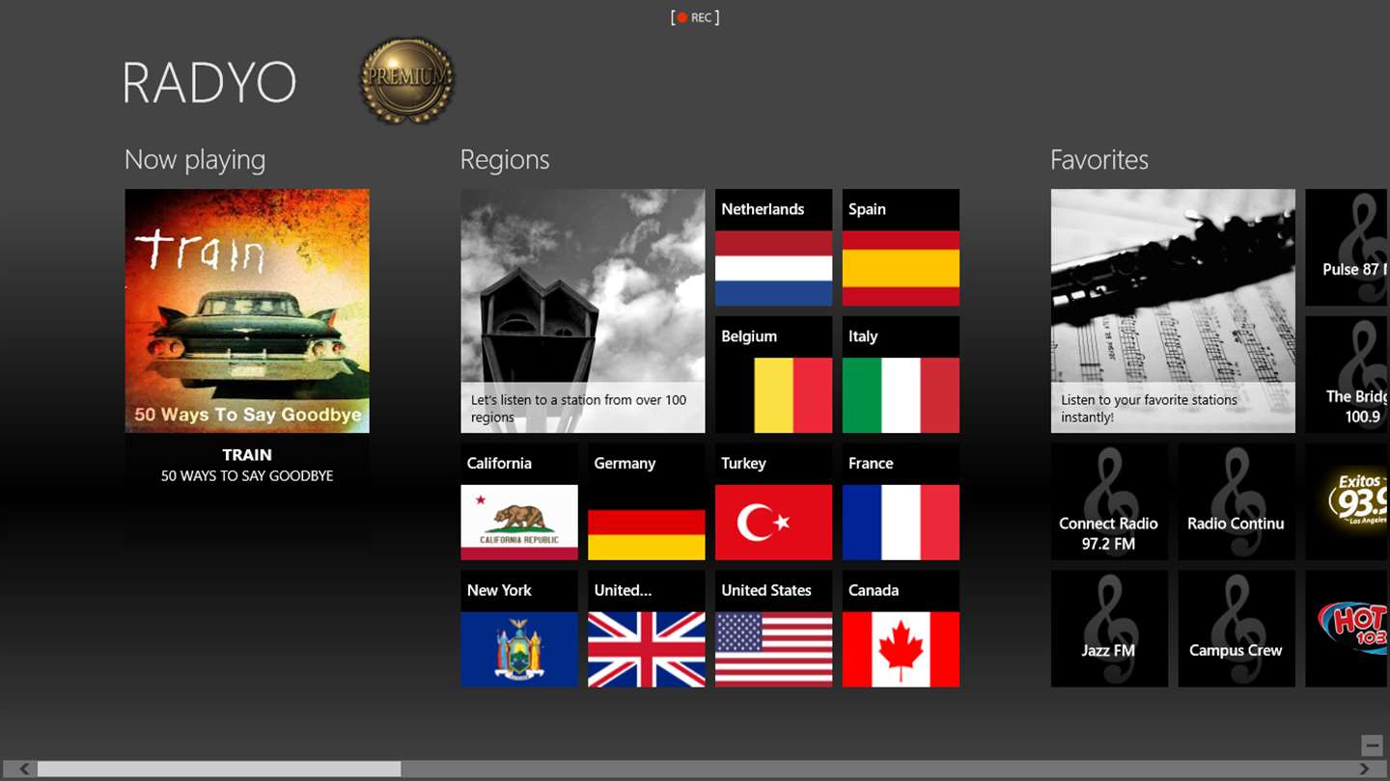Image resolution: width=1390 pixels, height=781 pixels.
Task: Open the Netherlands region tile
Action: click(x=773, y=248)
